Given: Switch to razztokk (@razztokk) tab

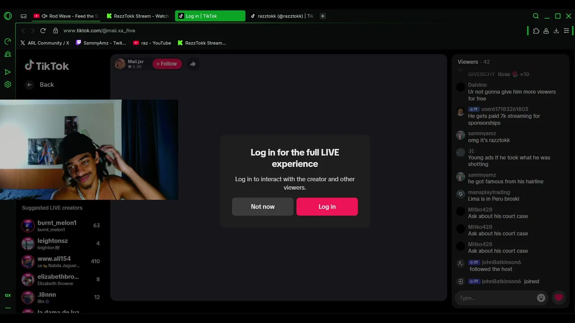Looking at the screenshot, I should pos(282,16).
